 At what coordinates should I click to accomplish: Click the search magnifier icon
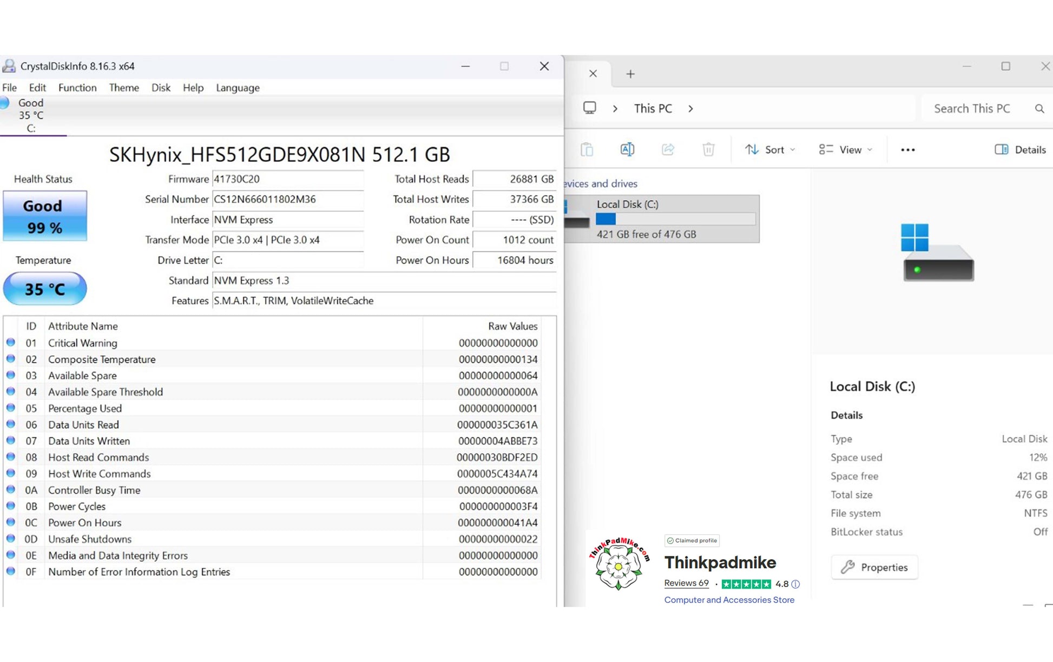(x=1039, y=109)
